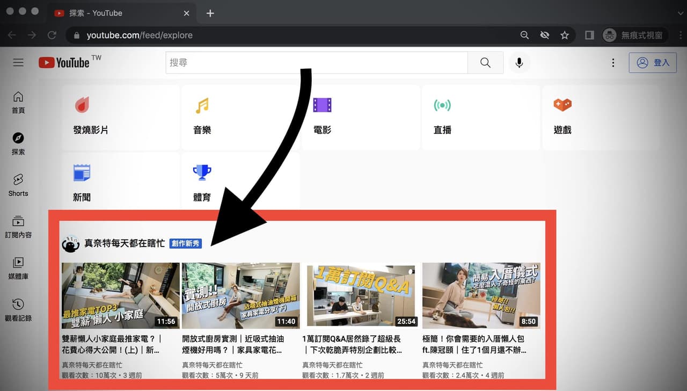Viewport: 687px width, 391px height.
Task: Click the browser back arrow
Action: 12,35
